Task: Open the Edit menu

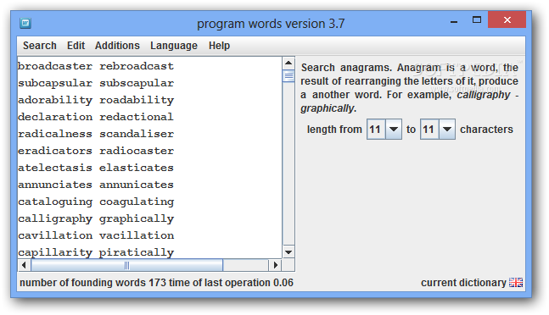Action: (x=76, y=46)
